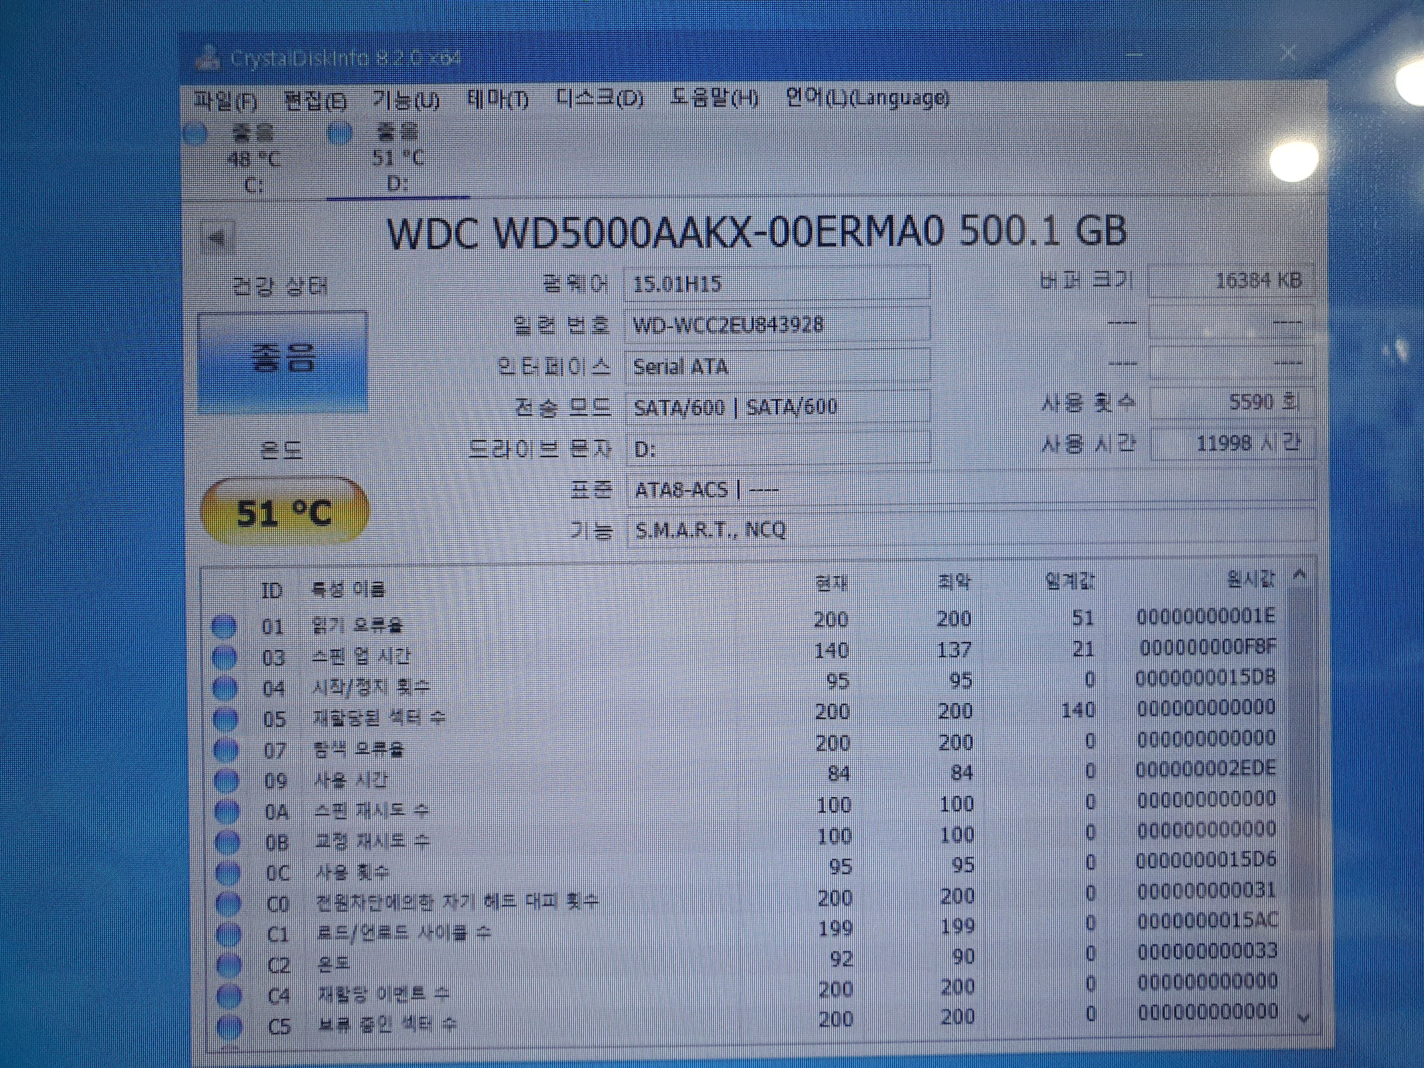Click status circle icon of D: disk
The image size is (1424, 1068).
(340, 134)
